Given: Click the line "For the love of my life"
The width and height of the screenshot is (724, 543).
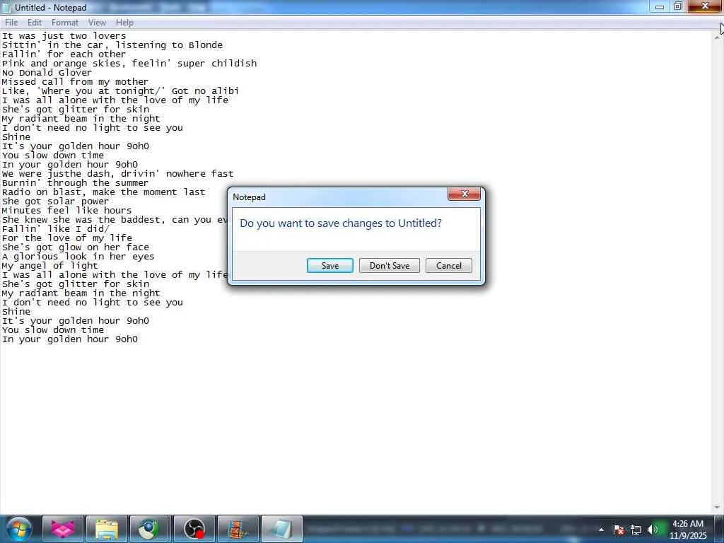Looking at the screenshot, I should 67,238.
